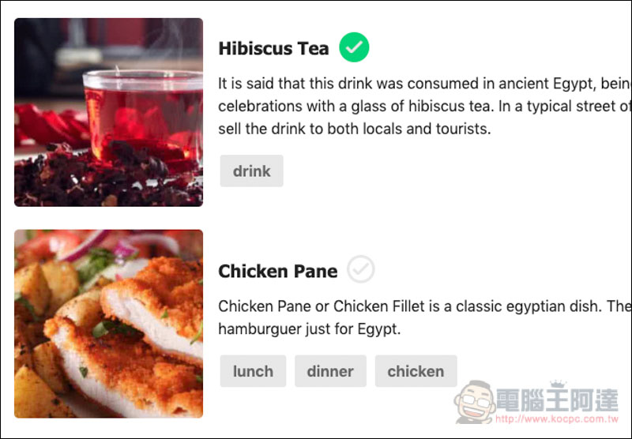The width and height of the screenshot is (632, 439).
Task: Mark Chicken Pane as tried
Action: [x=361, y=269]
